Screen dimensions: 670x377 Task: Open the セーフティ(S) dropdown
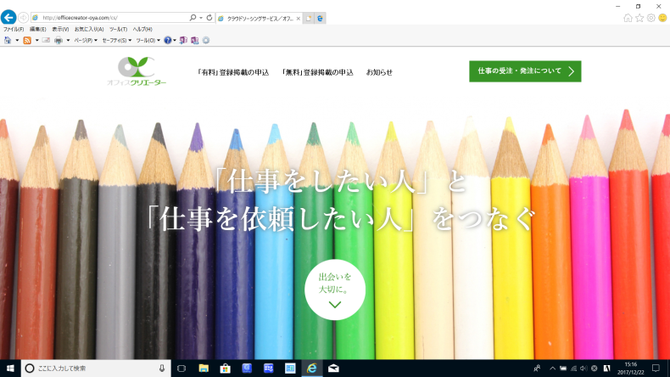(117, 40)
